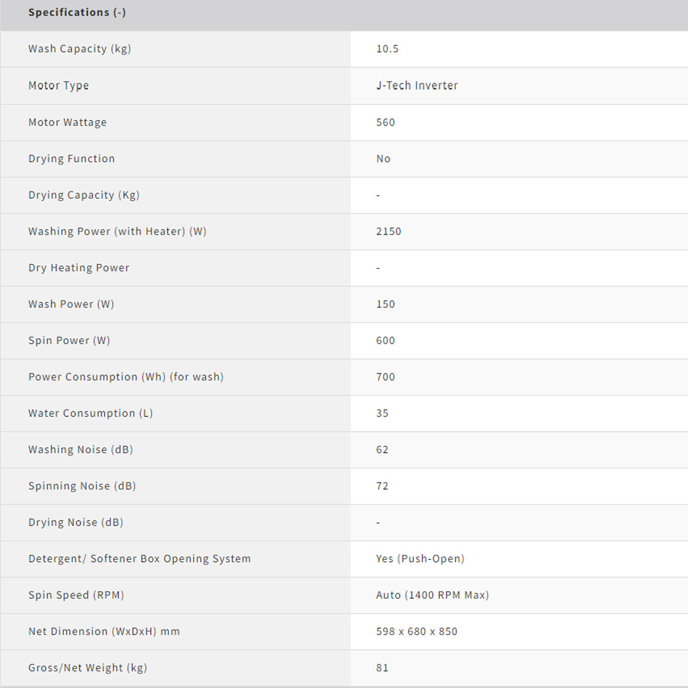Click the Power Consumption (Wh) label

pyautogui.click(x=125, y=376)
